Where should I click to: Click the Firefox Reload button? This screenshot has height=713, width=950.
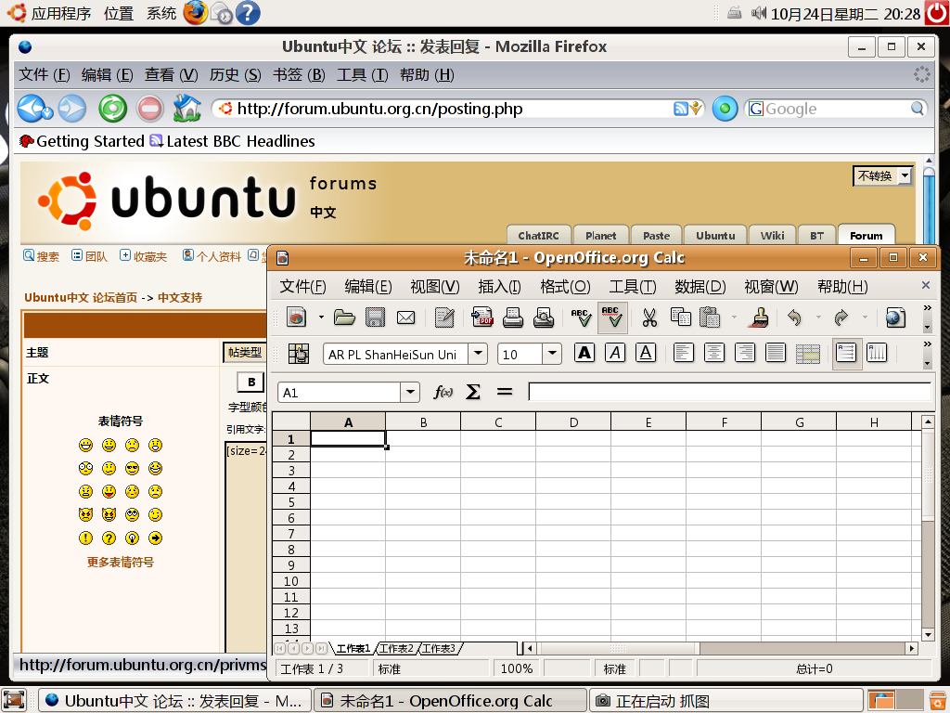point(112,109)
